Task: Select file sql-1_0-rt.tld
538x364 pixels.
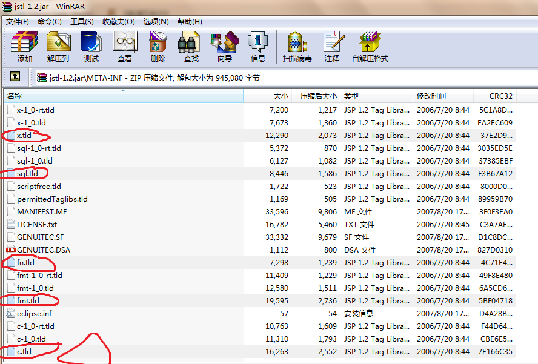Action: (x=39, y=148)
